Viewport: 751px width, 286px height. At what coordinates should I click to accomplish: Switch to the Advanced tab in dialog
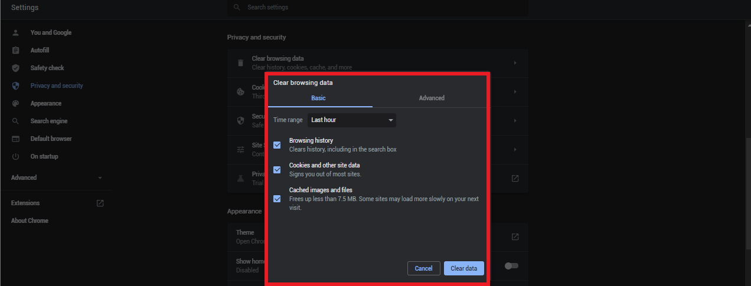click(x=432, y=98)
